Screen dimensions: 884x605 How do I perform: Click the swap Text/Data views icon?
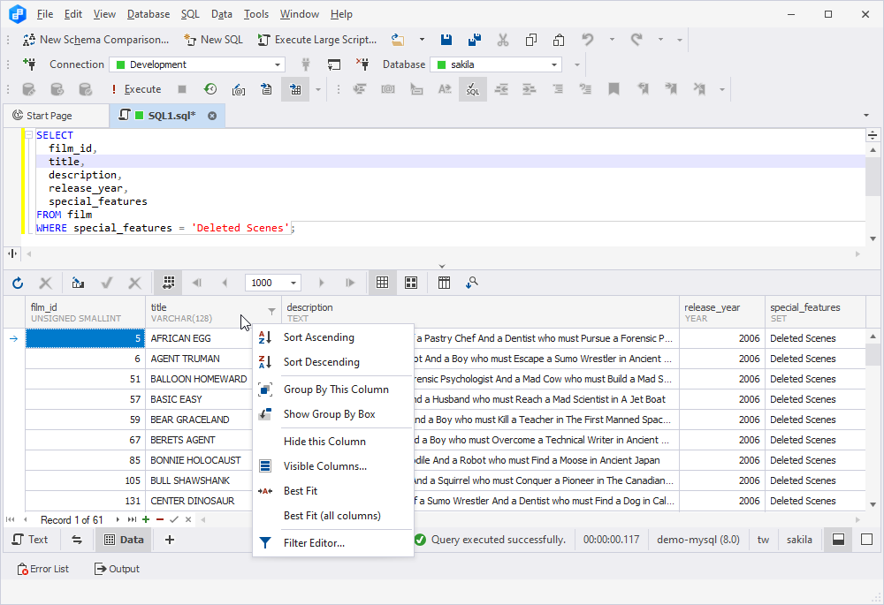point(77,540)
